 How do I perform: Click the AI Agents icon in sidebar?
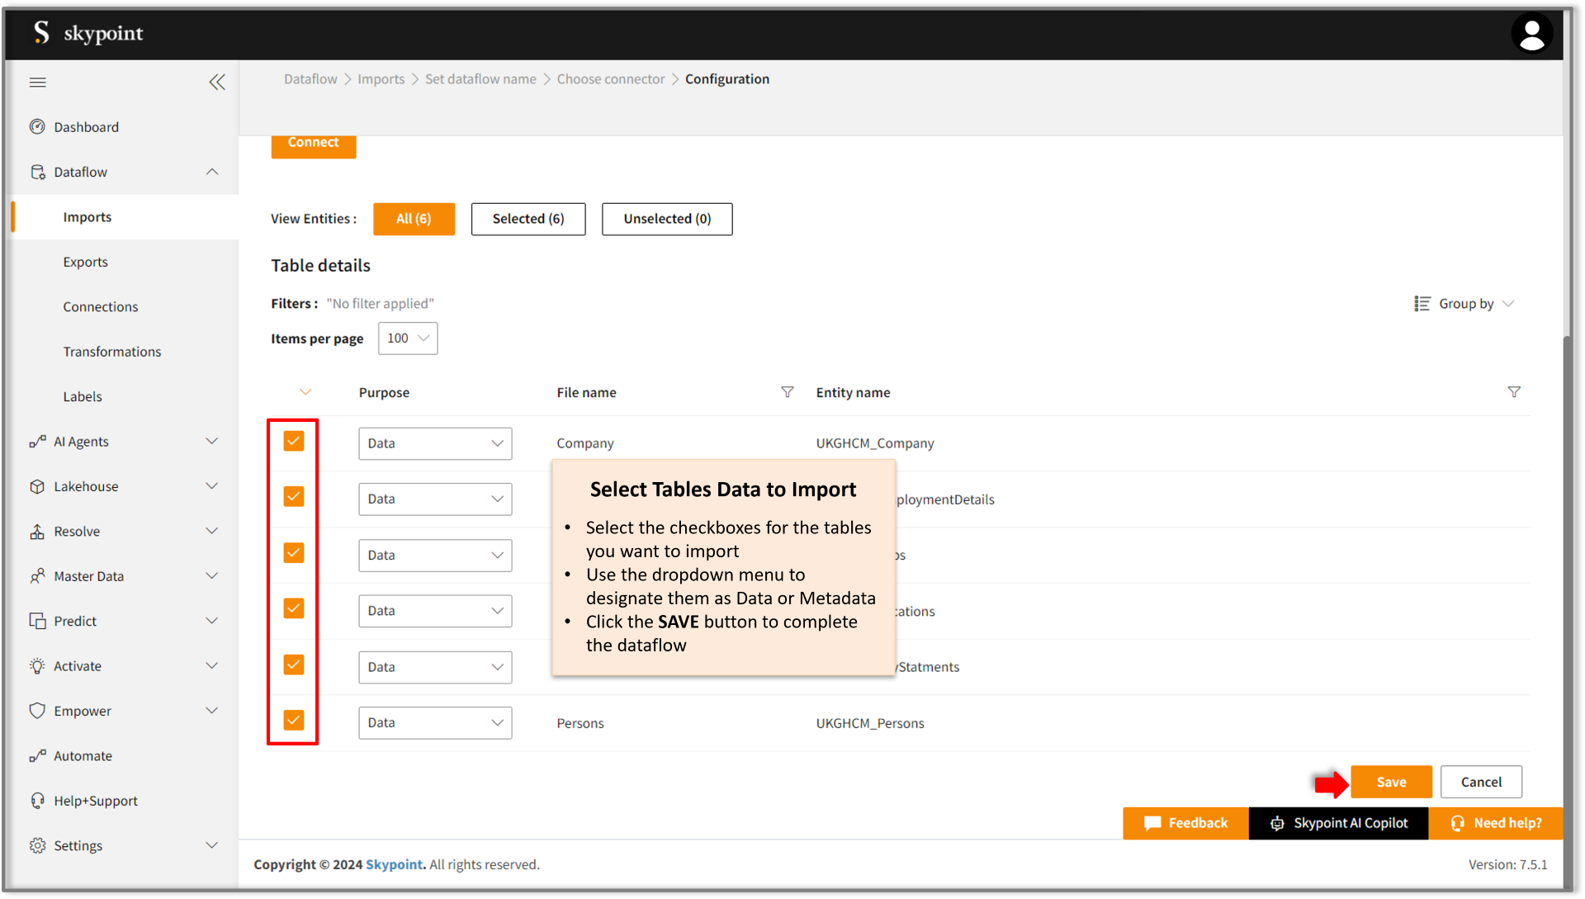(x=36, y=441)
